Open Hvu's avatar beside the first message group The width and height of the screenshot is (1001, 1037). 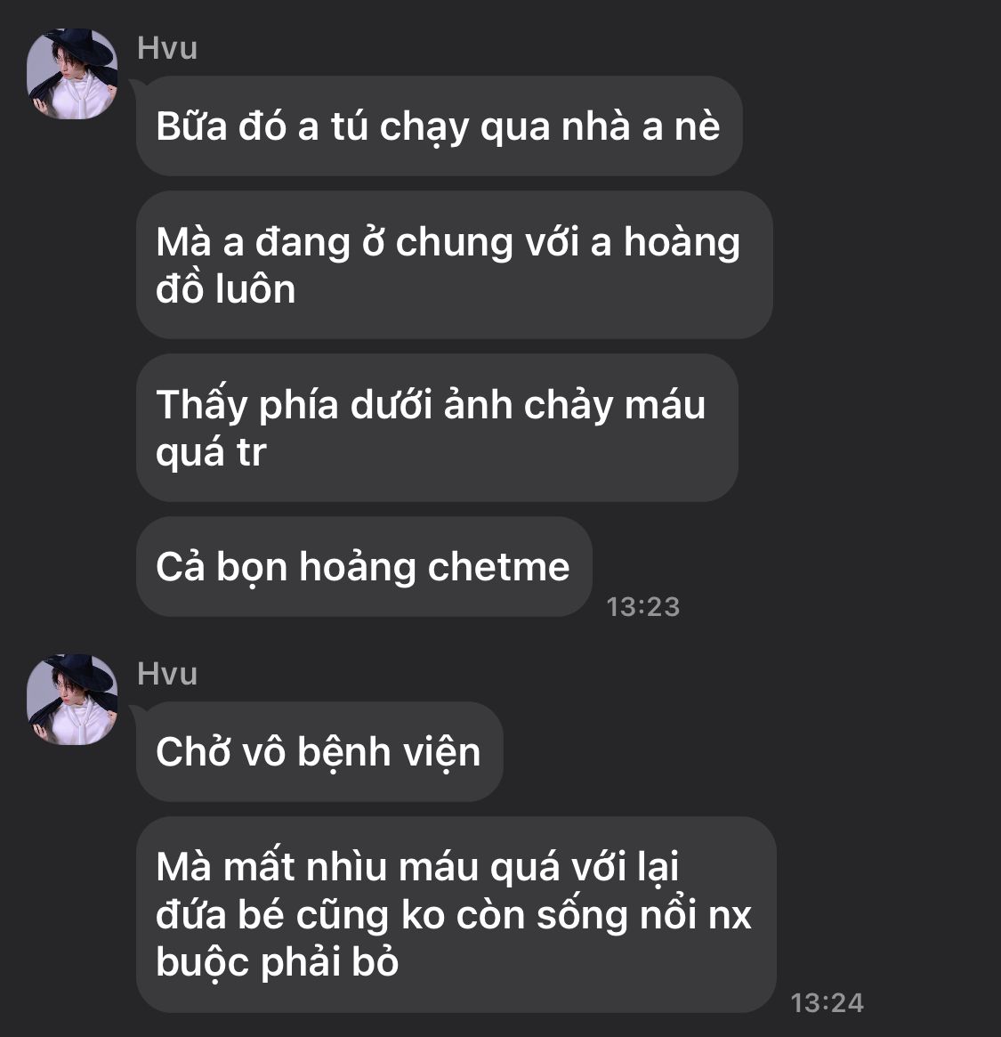[72, 74]
